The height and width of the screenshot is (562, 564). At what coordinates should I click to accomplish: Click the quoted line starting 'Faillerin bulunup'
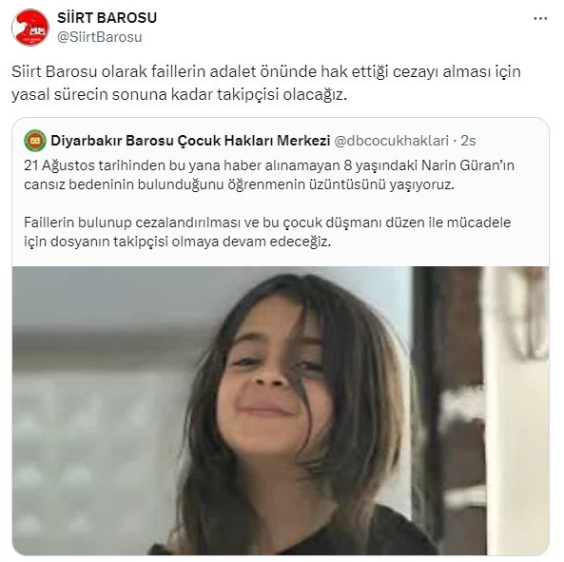(267, 223)
